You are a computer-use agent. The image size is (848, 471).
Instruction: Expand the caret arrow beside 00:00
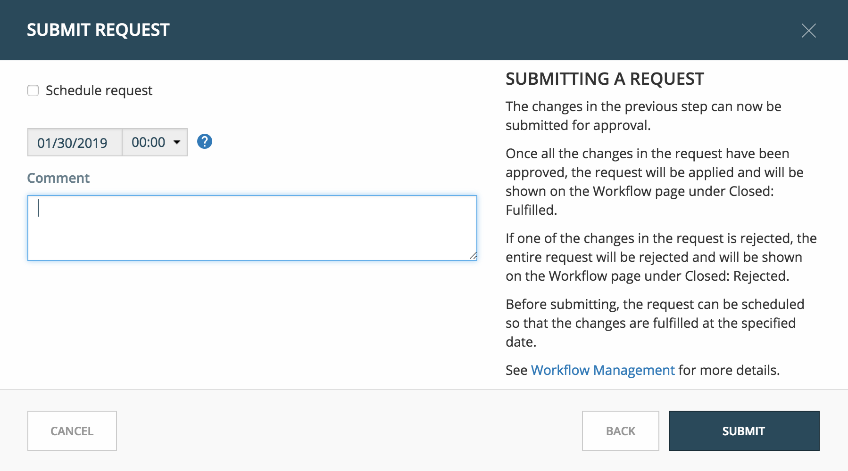tap(177, 142)
